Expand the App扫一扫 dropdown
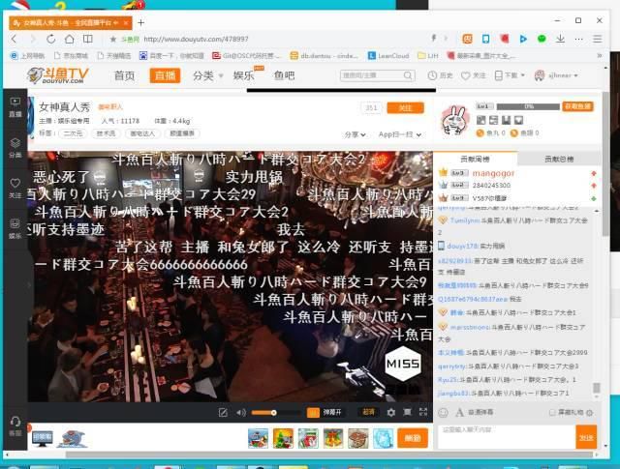The width and height of the screenshot is (620, 469). pyautogui.click(x=399, y=134)
